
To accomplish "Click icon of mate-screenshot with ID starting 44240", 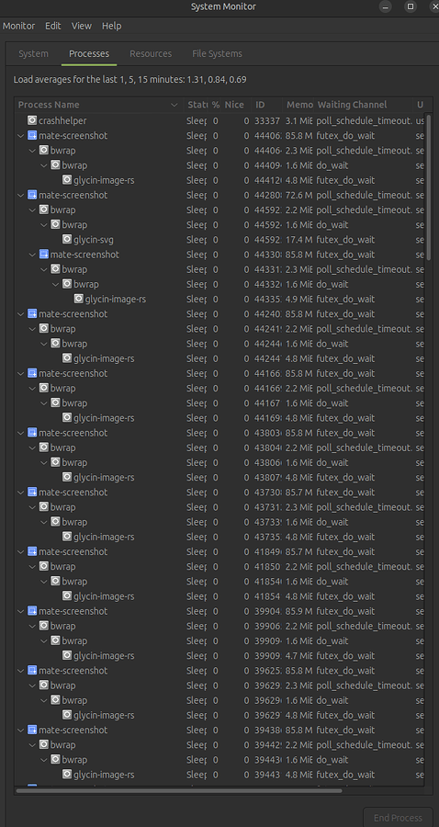I will 32,314.
